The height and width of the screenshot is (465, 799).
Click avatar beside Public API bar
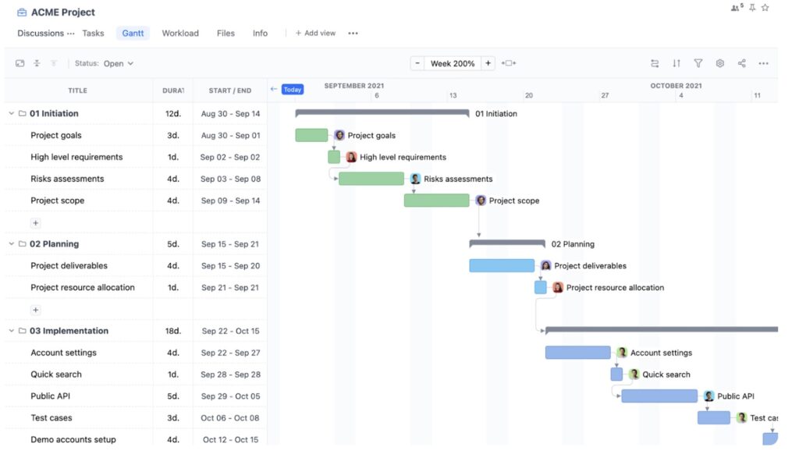(708, 396)
